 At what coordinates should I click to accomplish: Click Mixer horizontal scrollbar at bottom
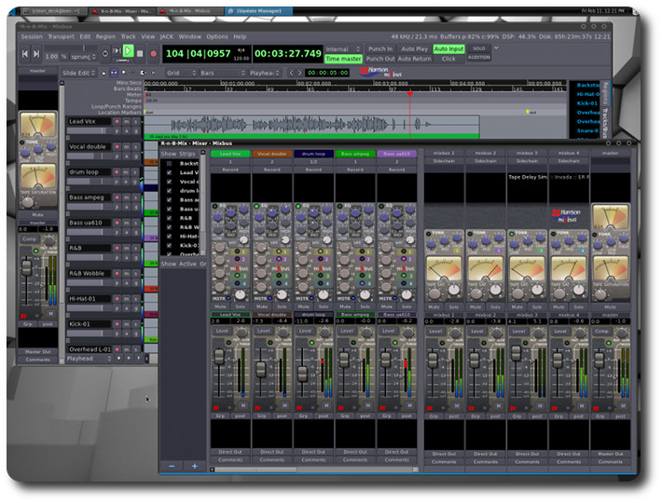click(x=314, y=469)
